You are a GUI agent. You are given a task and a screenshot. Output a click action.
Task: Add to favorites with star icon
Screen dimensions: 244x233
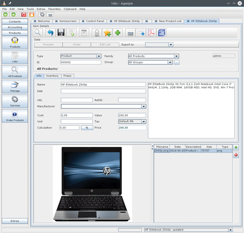(107, 33)
